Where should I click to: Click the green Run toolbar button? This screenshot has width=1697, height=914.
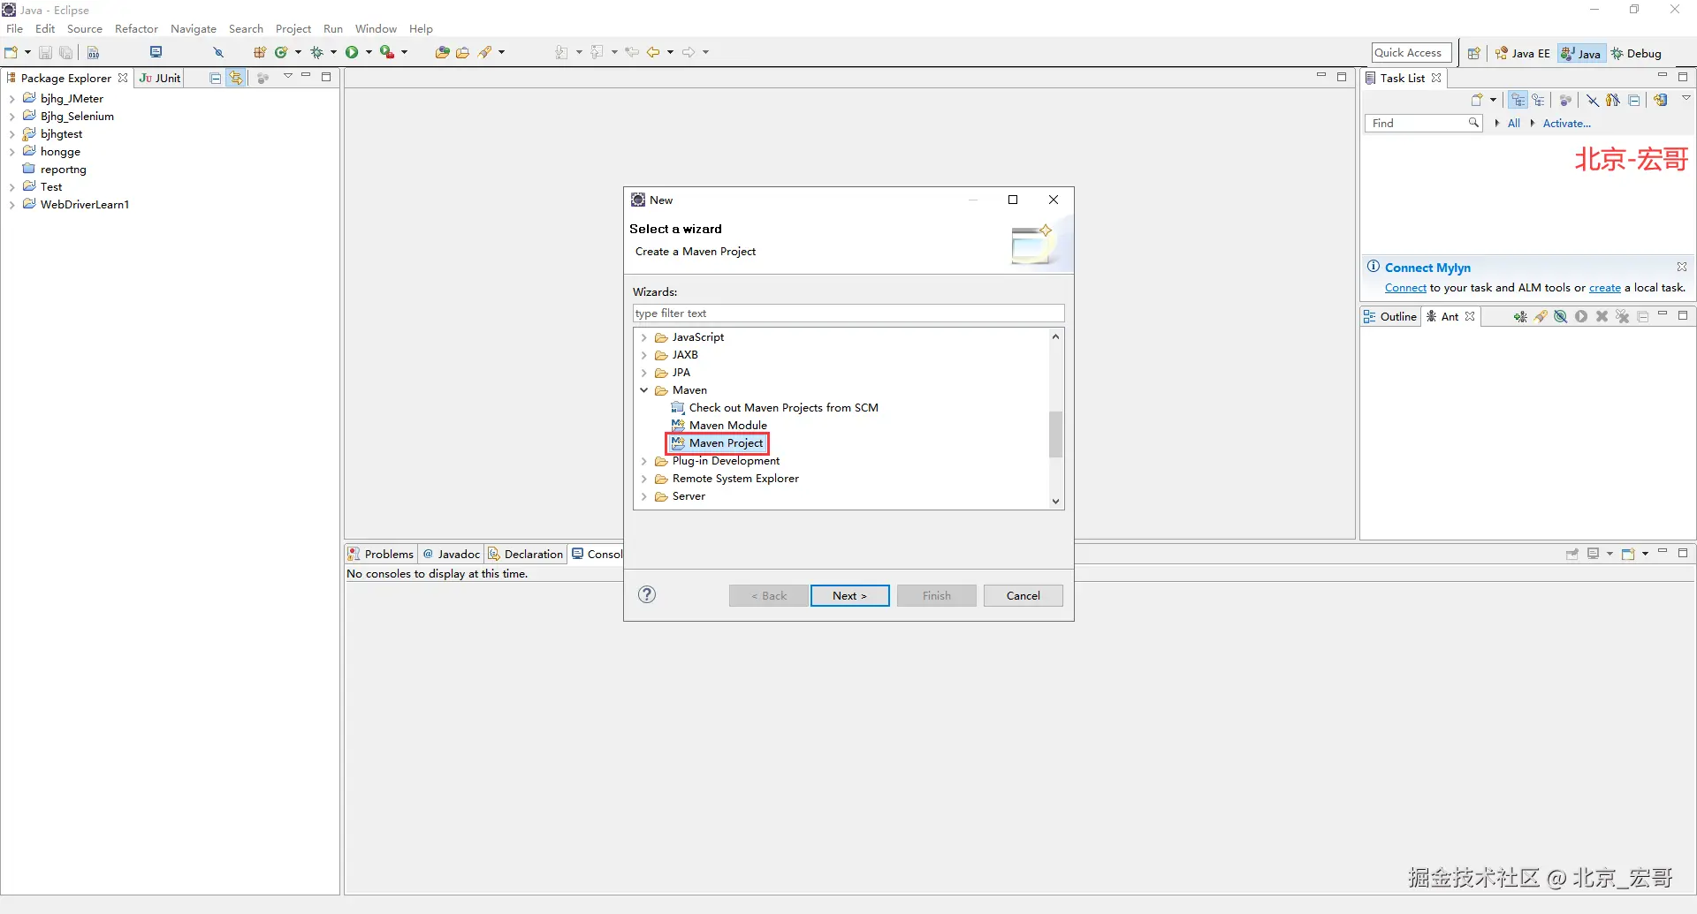tap(352, 52)
